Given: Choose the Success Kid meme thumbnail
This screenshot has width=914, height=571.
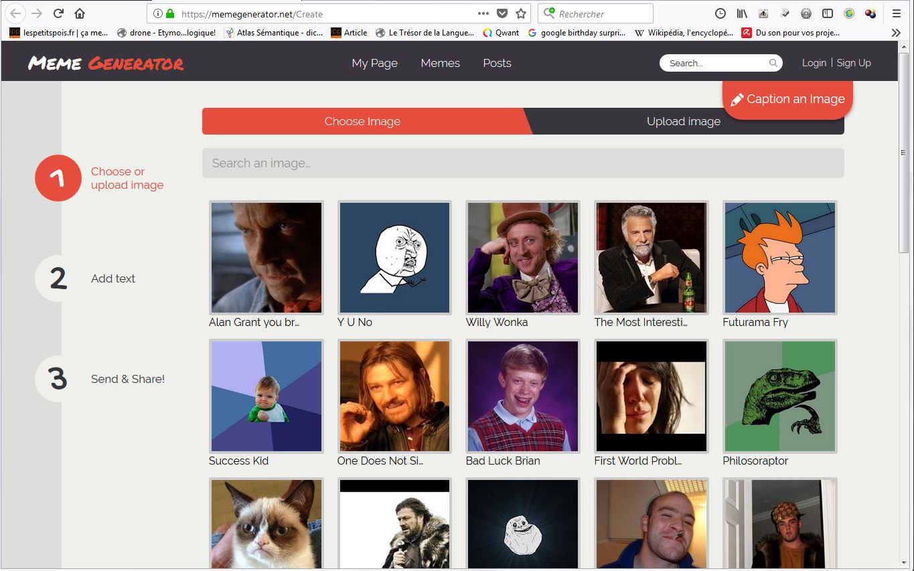Looking at the screenshot, I should [x=266, y=396].
